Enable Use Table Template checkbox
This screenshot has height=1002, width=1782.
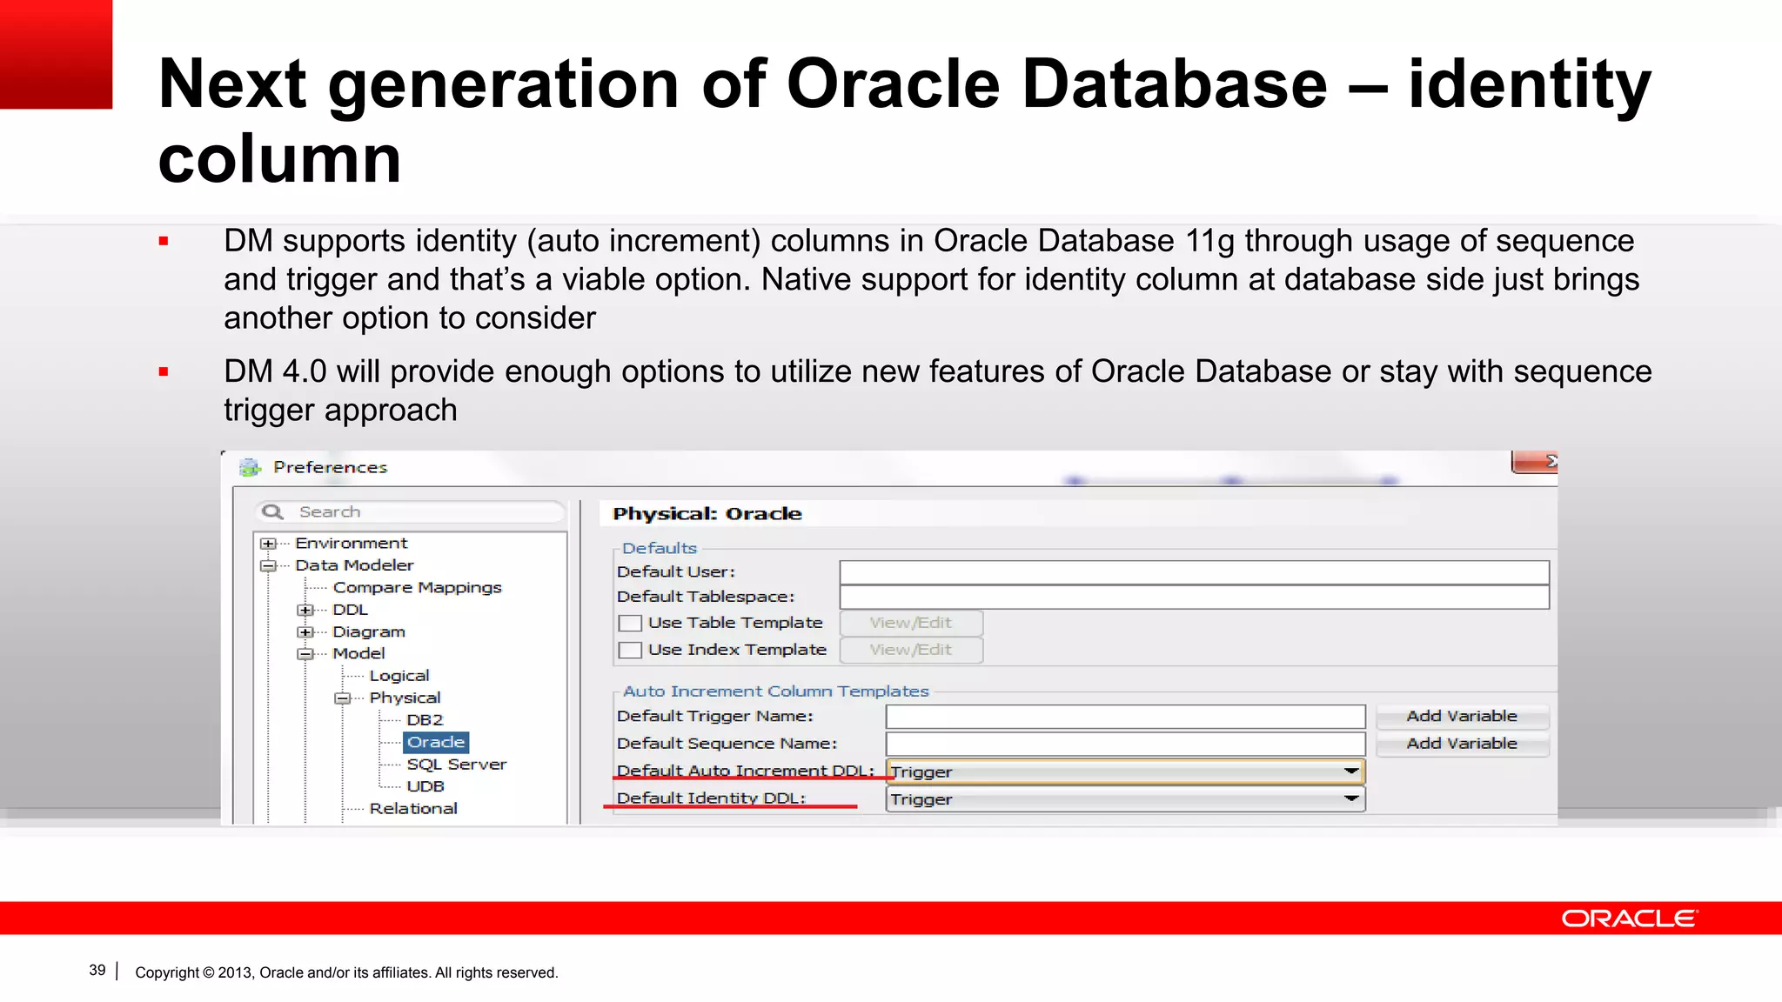630,624
